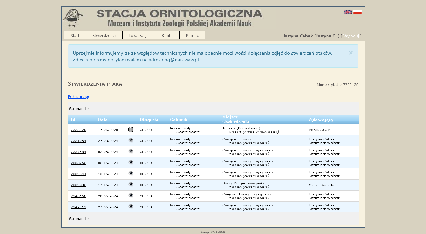Go to the Lokalizacje tab
Image resolution: width=426 pixels, height=234 pixels.
click(138, 35)
